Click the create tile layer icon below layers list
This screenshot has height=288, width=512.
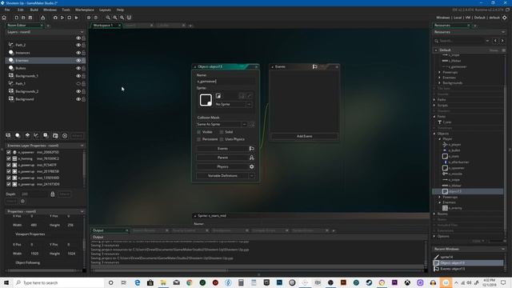(27, 135)
